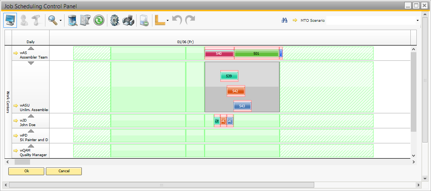
Task: Open the magnifying glass zoom tool
Action: click(53, 20)
